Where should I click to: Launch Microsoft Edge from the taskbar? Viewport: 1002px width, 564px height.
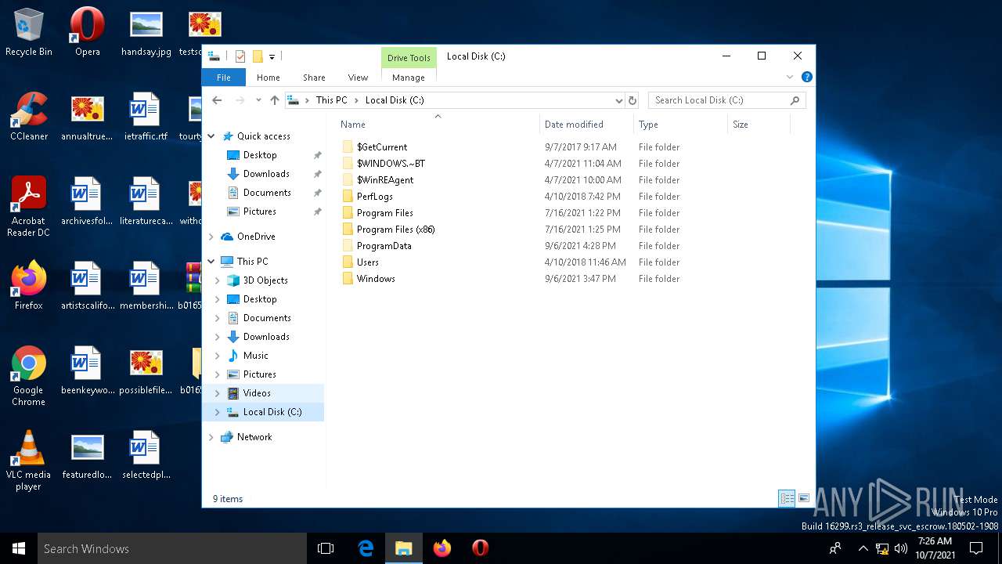pyautogui.click(x=366, y=548)
